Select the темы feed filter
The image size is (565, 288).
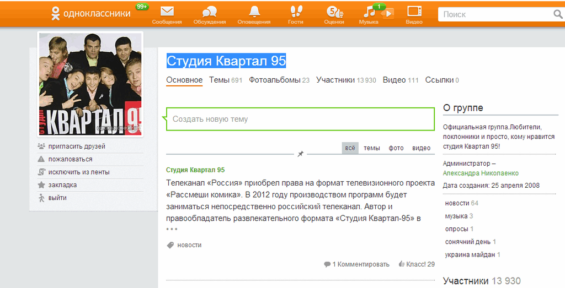(x=372, y=148)
